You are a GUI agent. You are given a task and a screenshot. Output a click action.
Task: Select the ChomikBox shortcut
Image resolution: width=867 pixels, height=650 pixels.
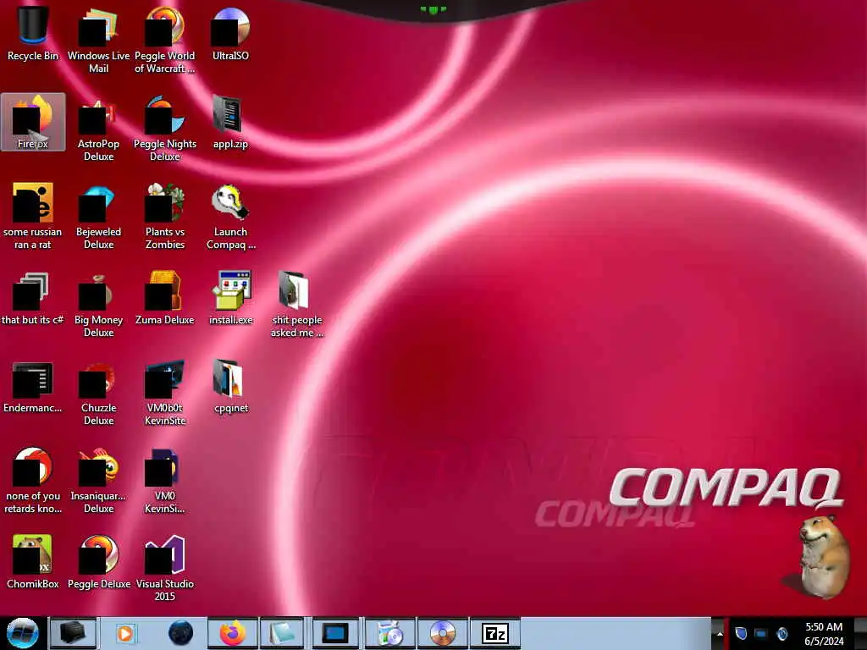(33, 562)
